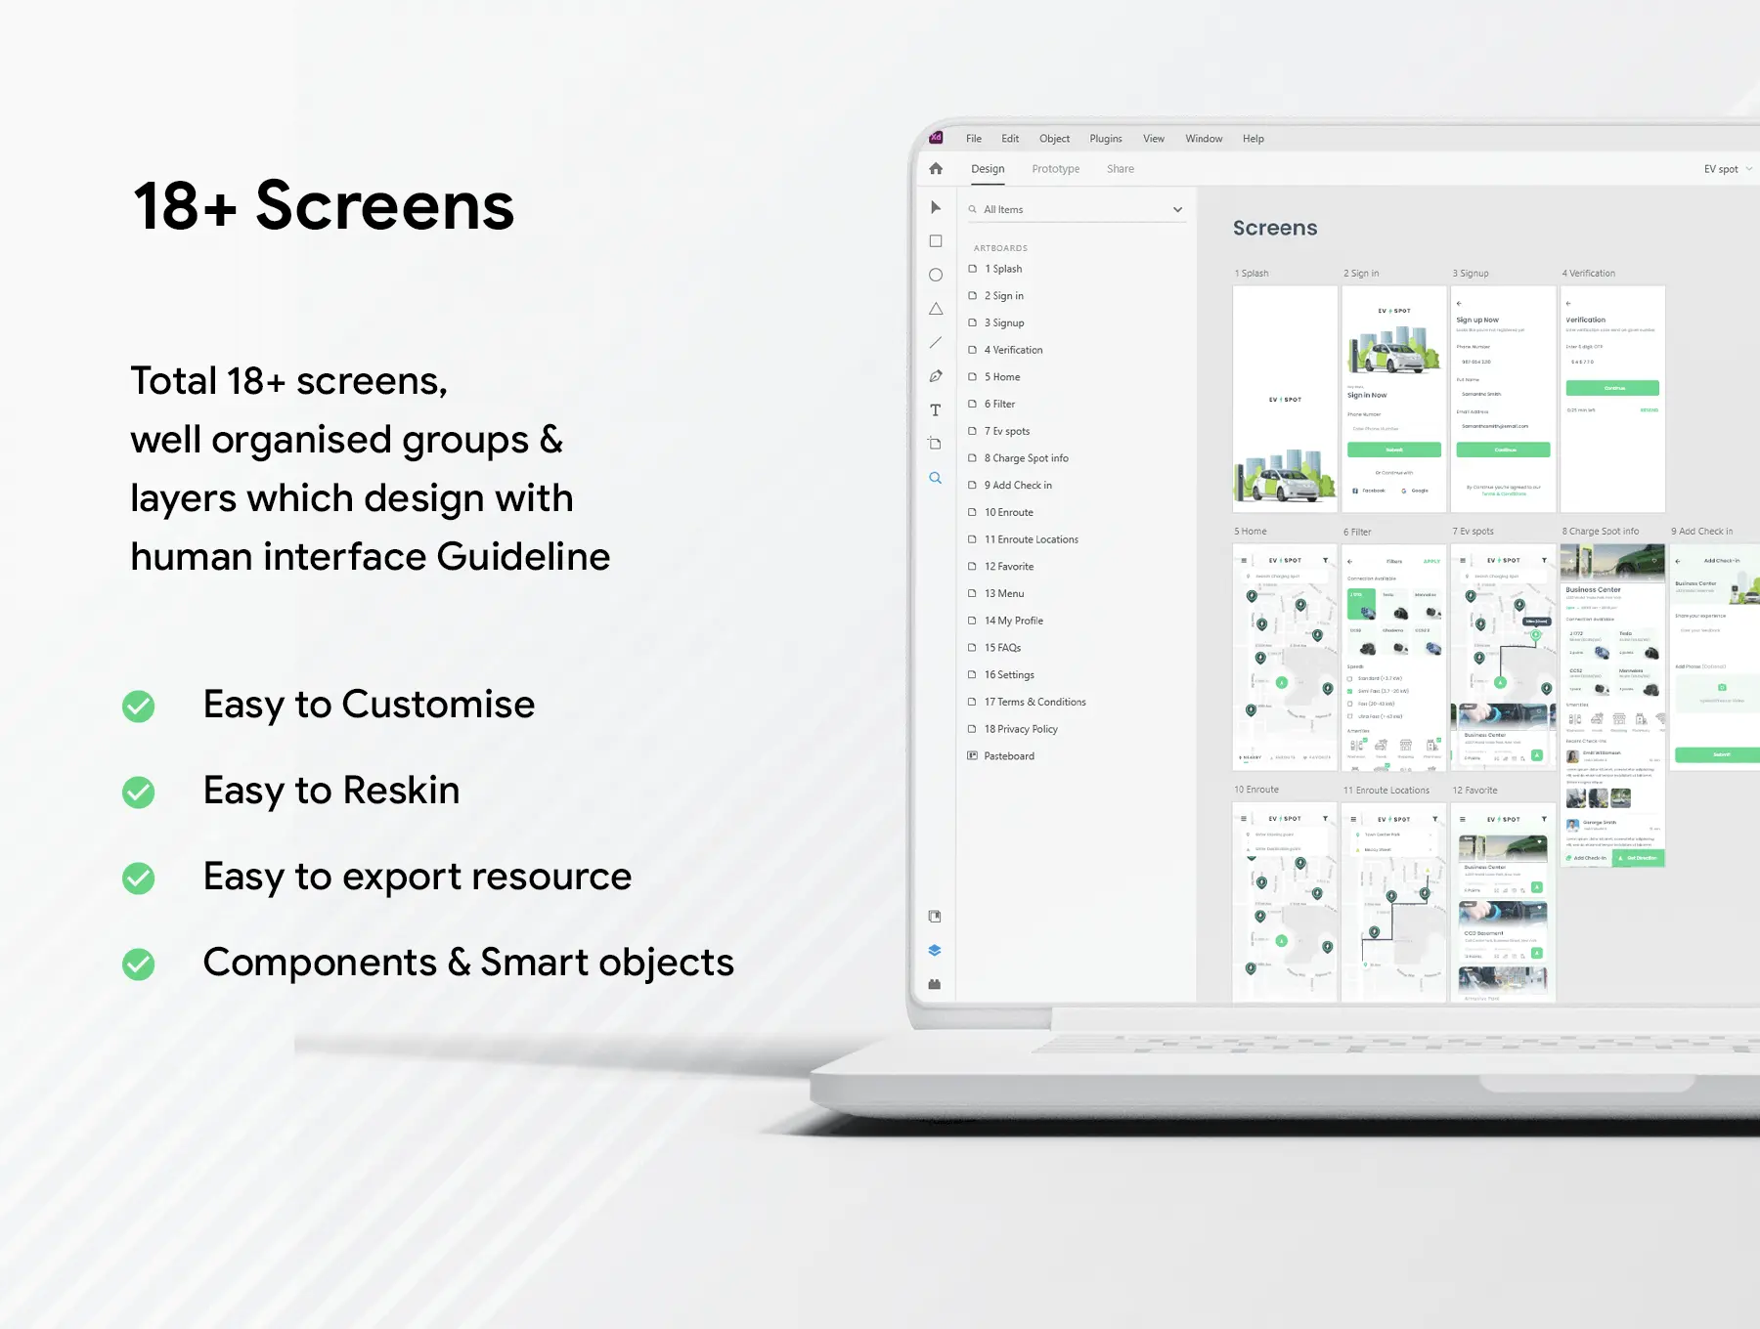Switch to the Prototype tab
Image resolution: width=1760 pixels, height=1329 pixels.
1055,169
